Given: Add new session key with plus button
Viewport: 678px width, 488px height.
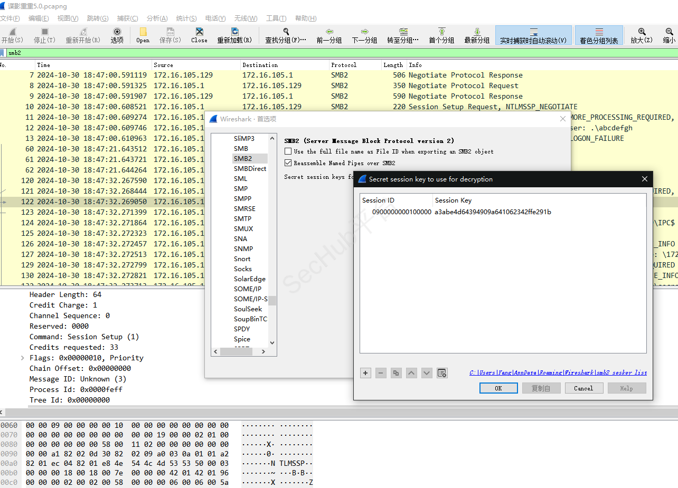Looking at the screenshot, I should pyautogui.click(x=365, y=373).
